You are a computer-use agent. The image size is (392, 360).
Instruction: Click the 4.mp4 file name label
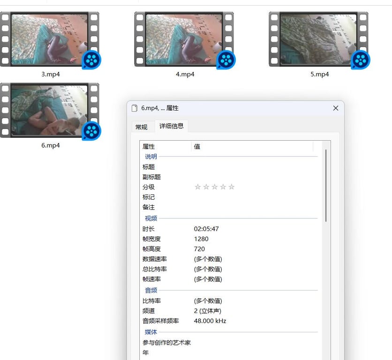(185, 74)
